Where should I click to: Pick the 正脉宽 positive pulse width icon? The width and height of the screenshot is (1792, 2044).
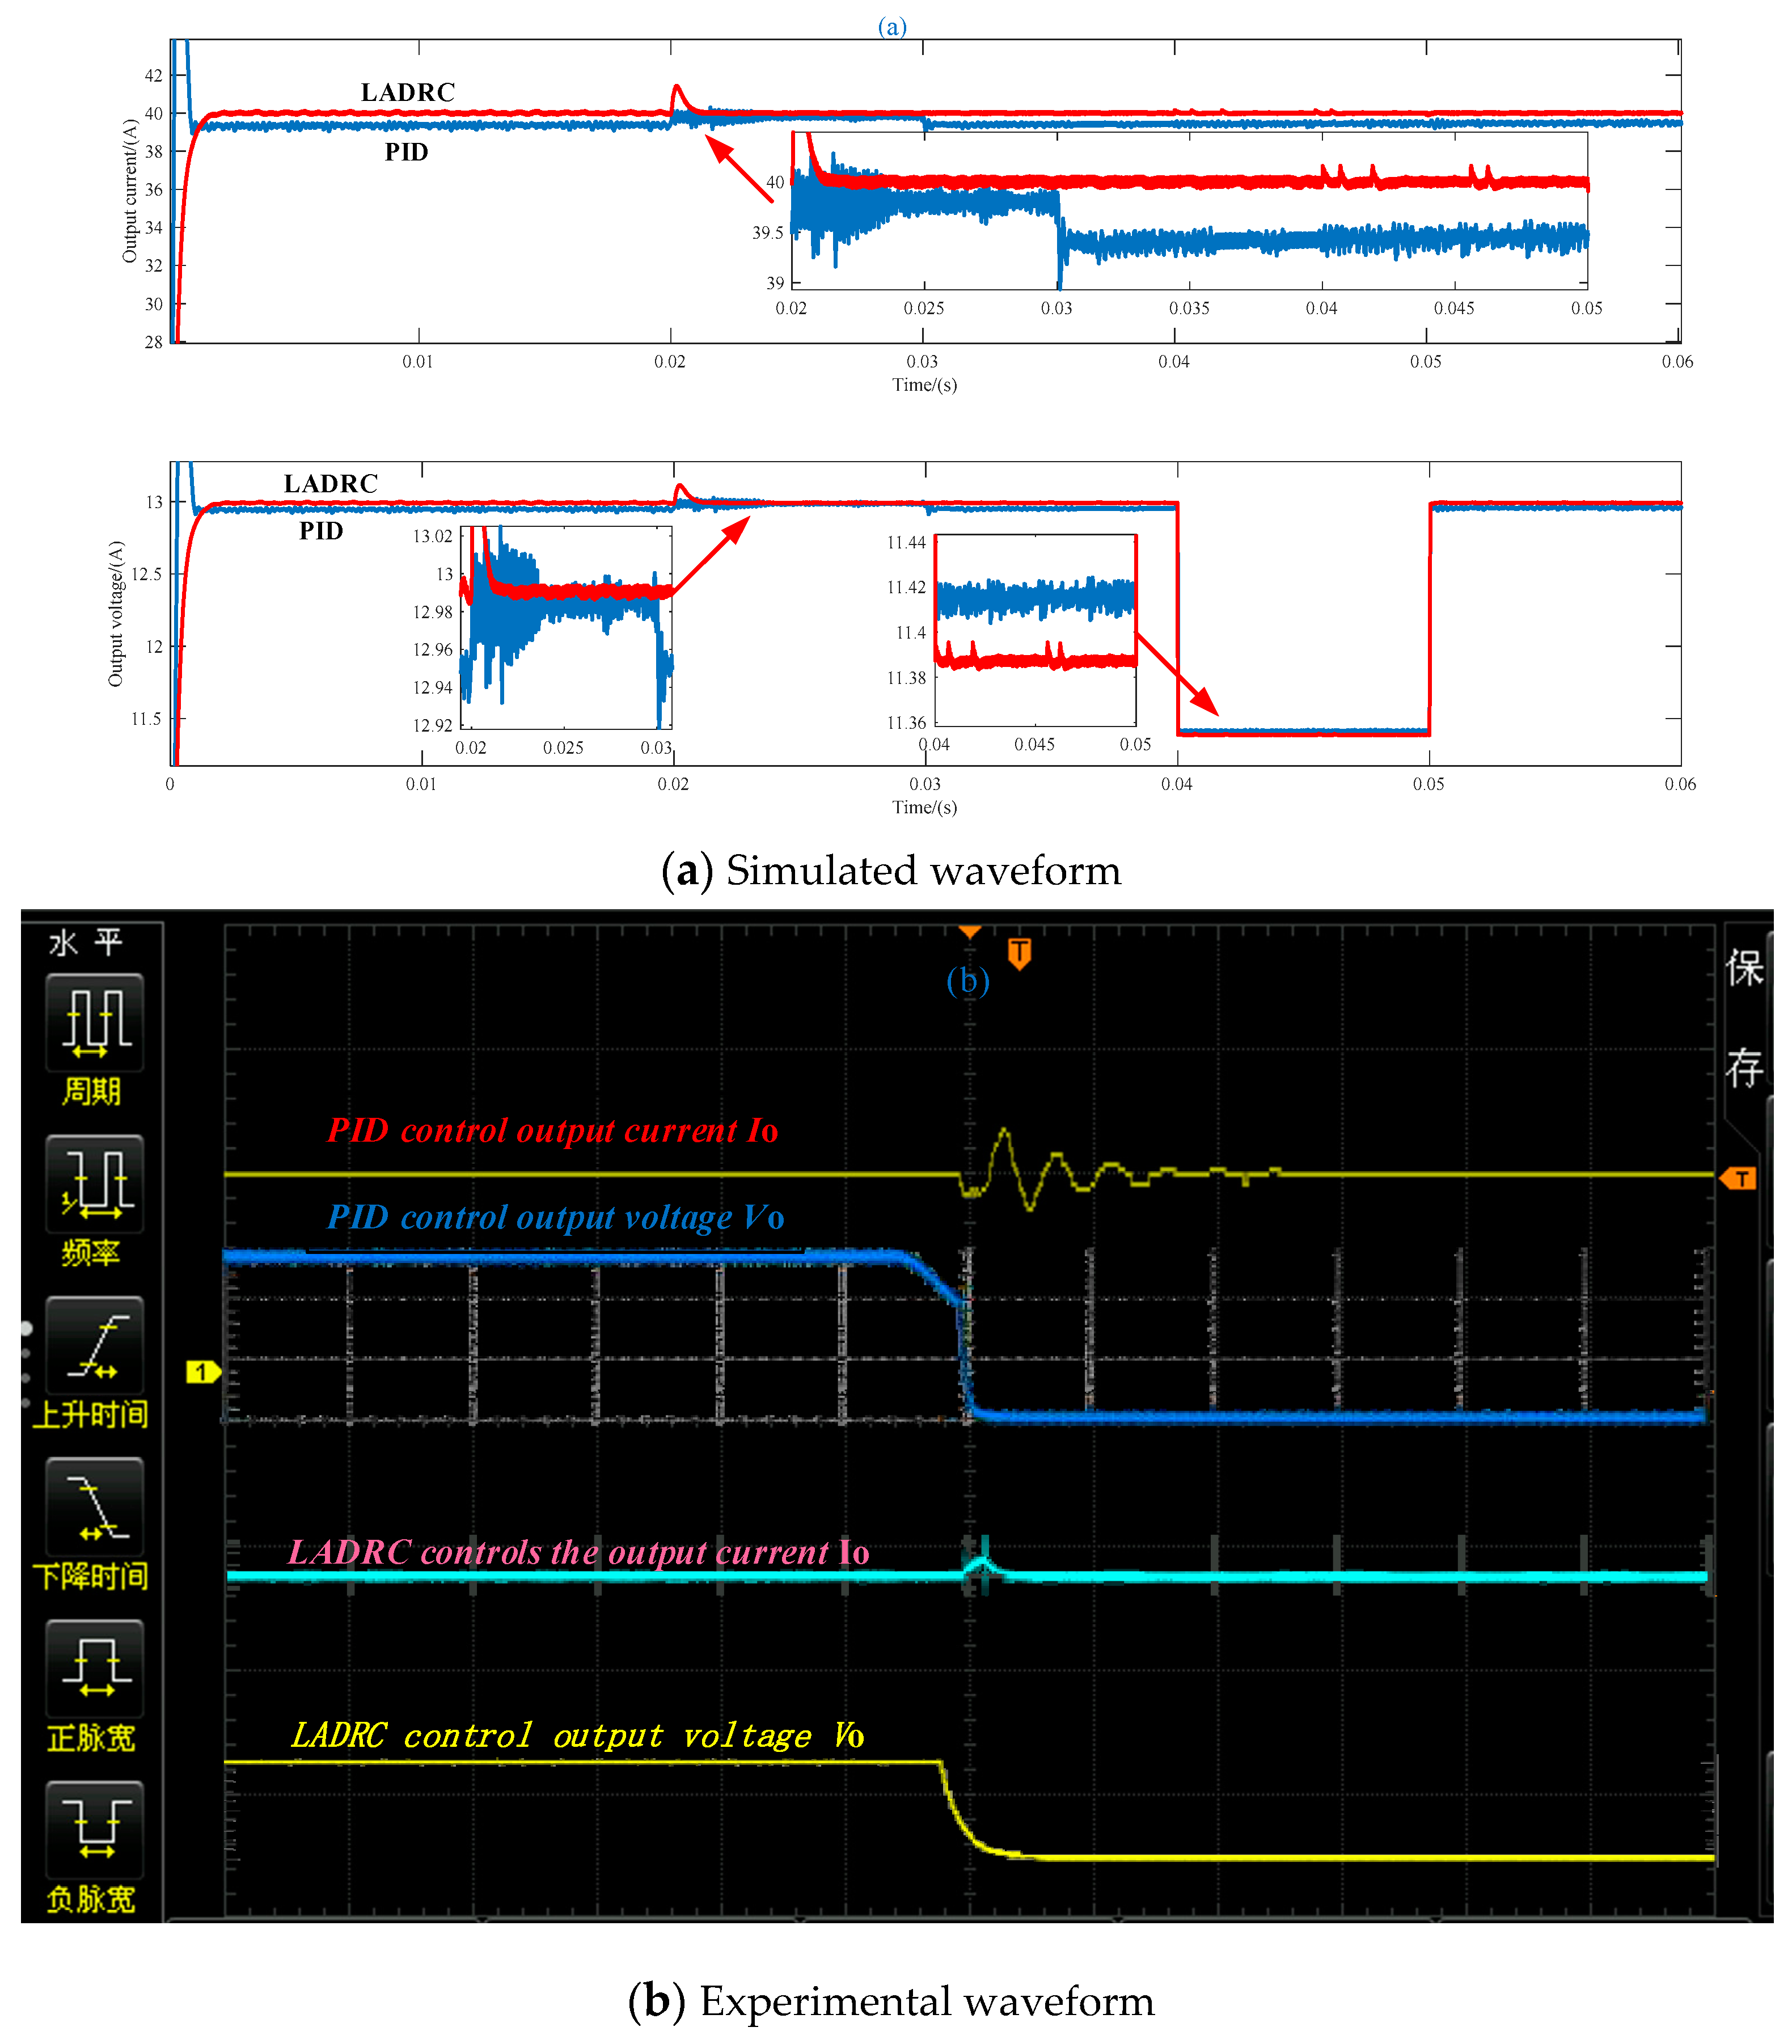point(94,1669)
